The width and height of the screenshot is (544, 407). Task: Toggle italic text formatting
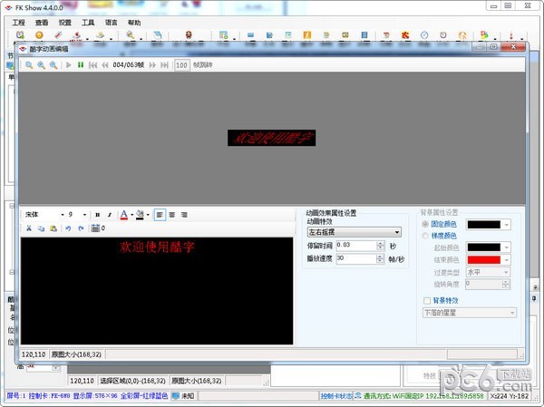tap(109, 215)
